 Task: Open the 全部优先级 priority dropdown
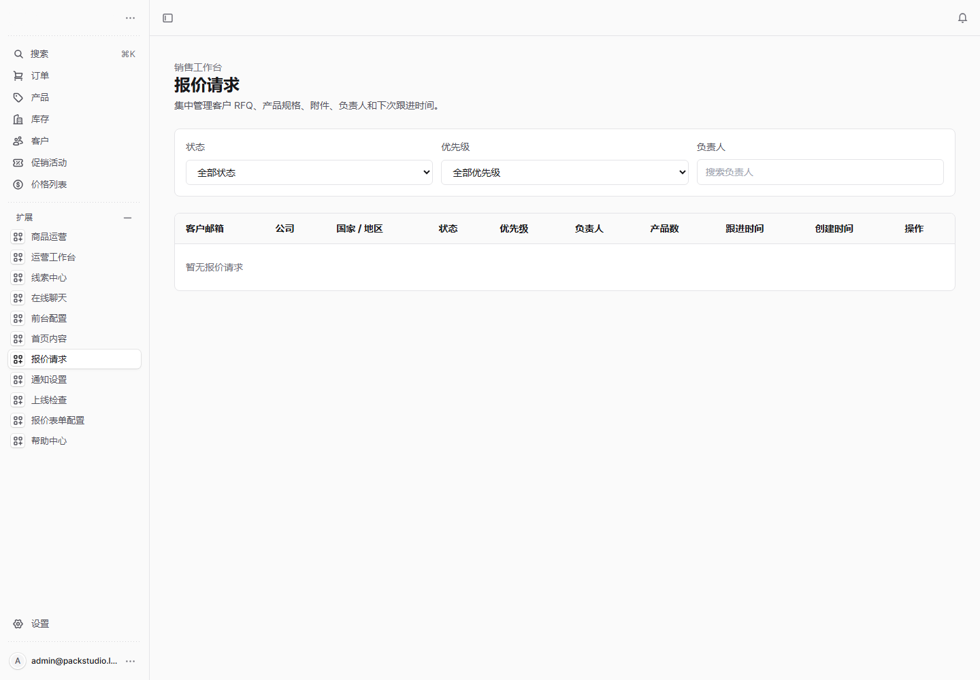coord(564,173)
